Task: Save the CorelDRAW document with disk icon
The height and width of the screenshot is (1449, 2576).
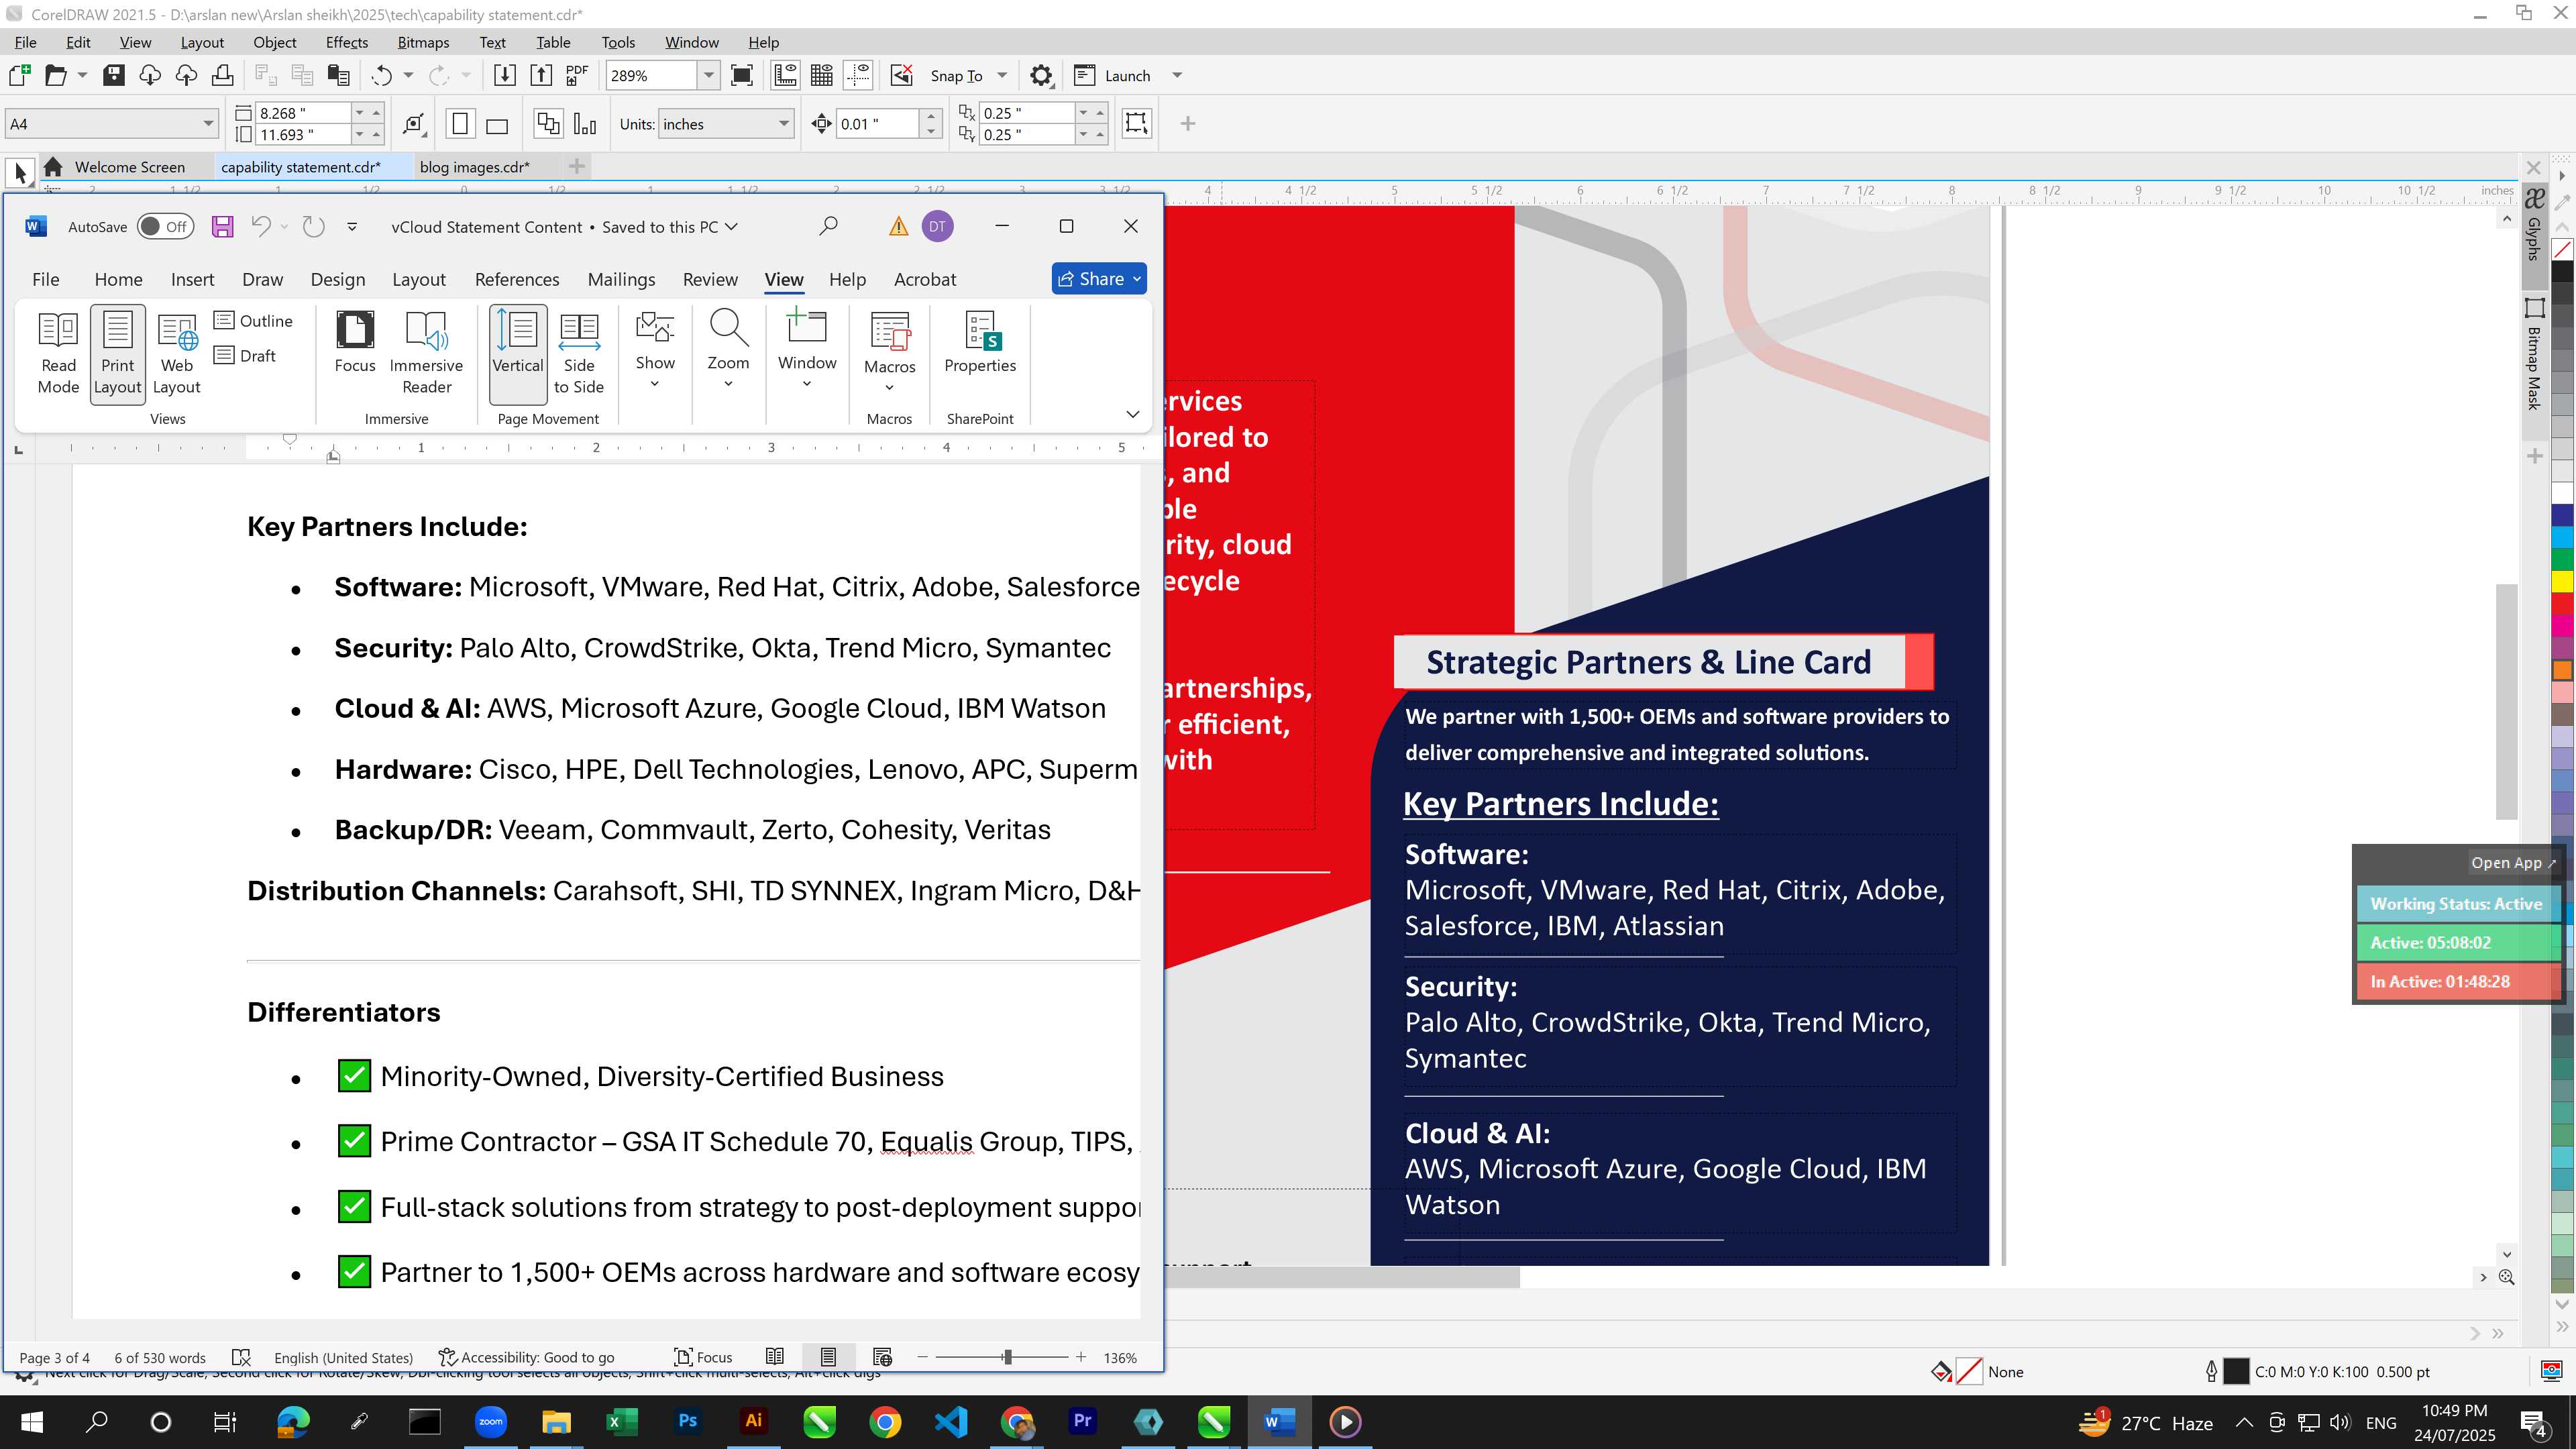Action: click(x=114, y=75)
